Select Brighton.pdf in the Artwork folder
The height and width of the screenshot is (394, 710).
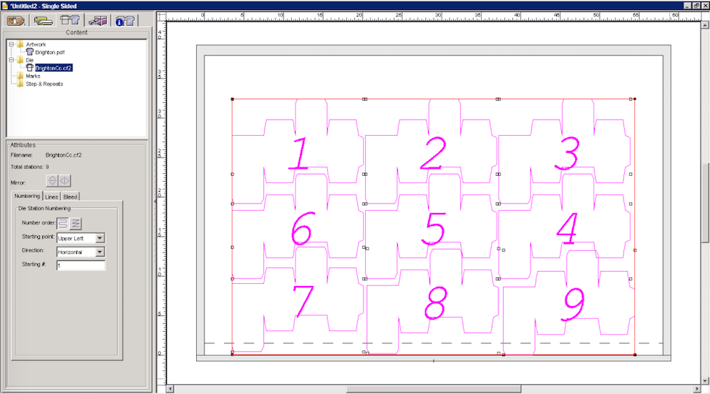point(49,52)
